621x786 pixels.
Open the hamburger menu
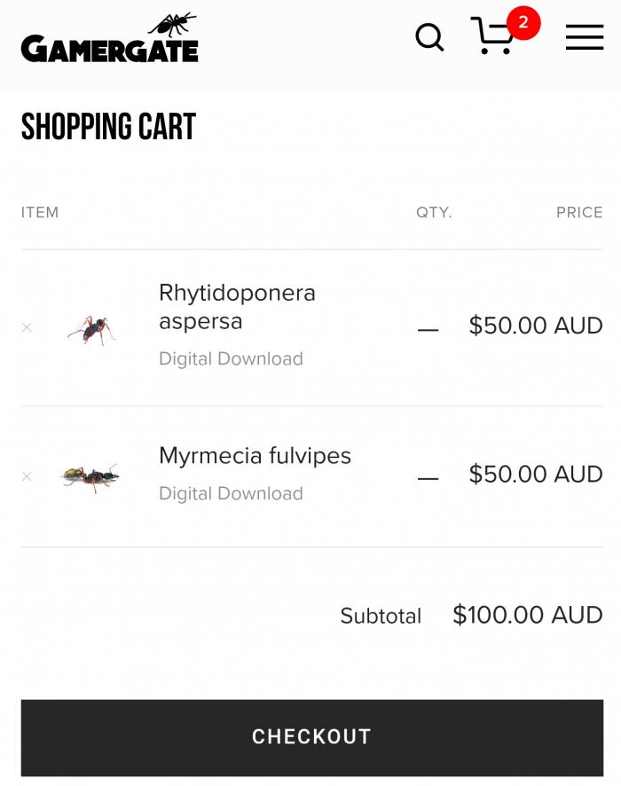coord(585,37)
